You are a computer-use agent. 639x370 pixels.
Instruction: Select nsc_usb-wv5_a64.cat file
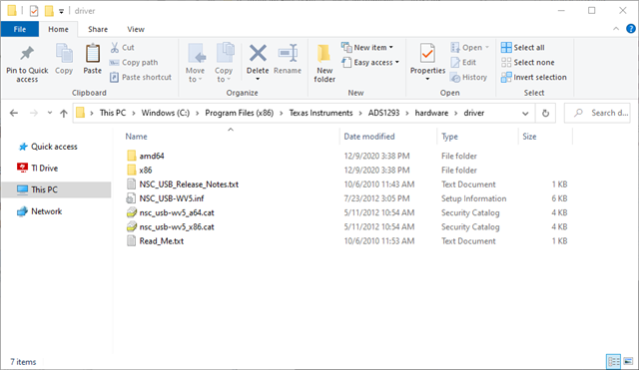(177, 212)
